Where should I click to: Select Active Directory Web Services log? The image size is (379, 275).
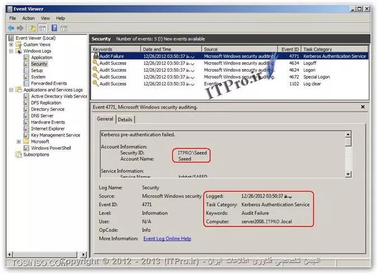coord(59,96)
